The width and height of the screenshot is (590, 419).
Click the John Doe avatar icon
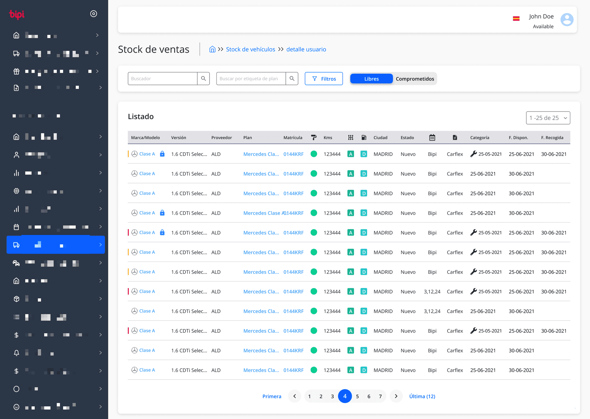point(567,20)
